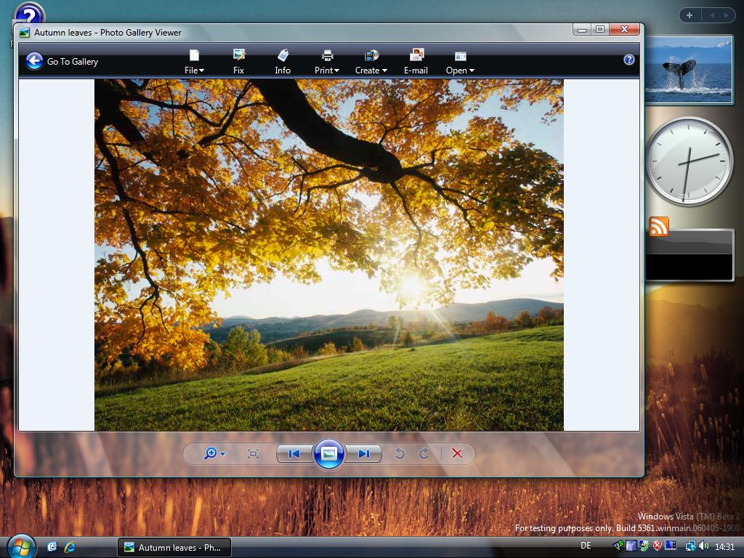The image size is (744, 558).
Task: Open the Info pane
Action: [283, 62]
